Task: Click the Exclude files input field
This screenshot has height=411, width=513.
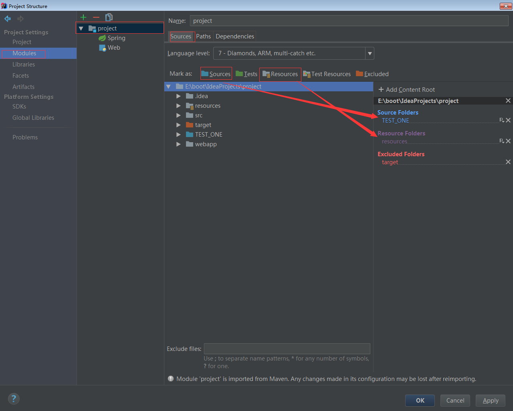Action: [287, 349]
